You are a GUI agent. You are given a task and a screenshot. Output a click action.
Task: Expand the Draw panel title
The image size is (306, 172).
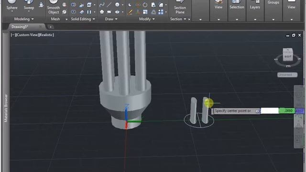111,19
